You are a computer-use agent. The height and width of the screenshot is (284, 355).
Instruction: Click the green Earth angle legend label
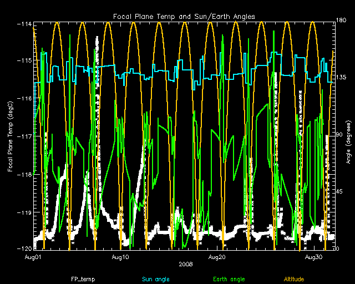pyautogui.click(x=229, y=279)
